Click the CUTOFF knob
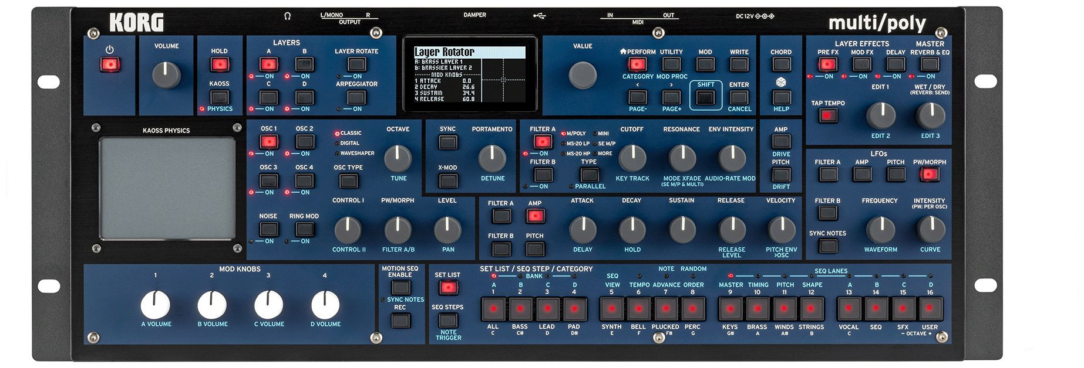 click(632, 157)
